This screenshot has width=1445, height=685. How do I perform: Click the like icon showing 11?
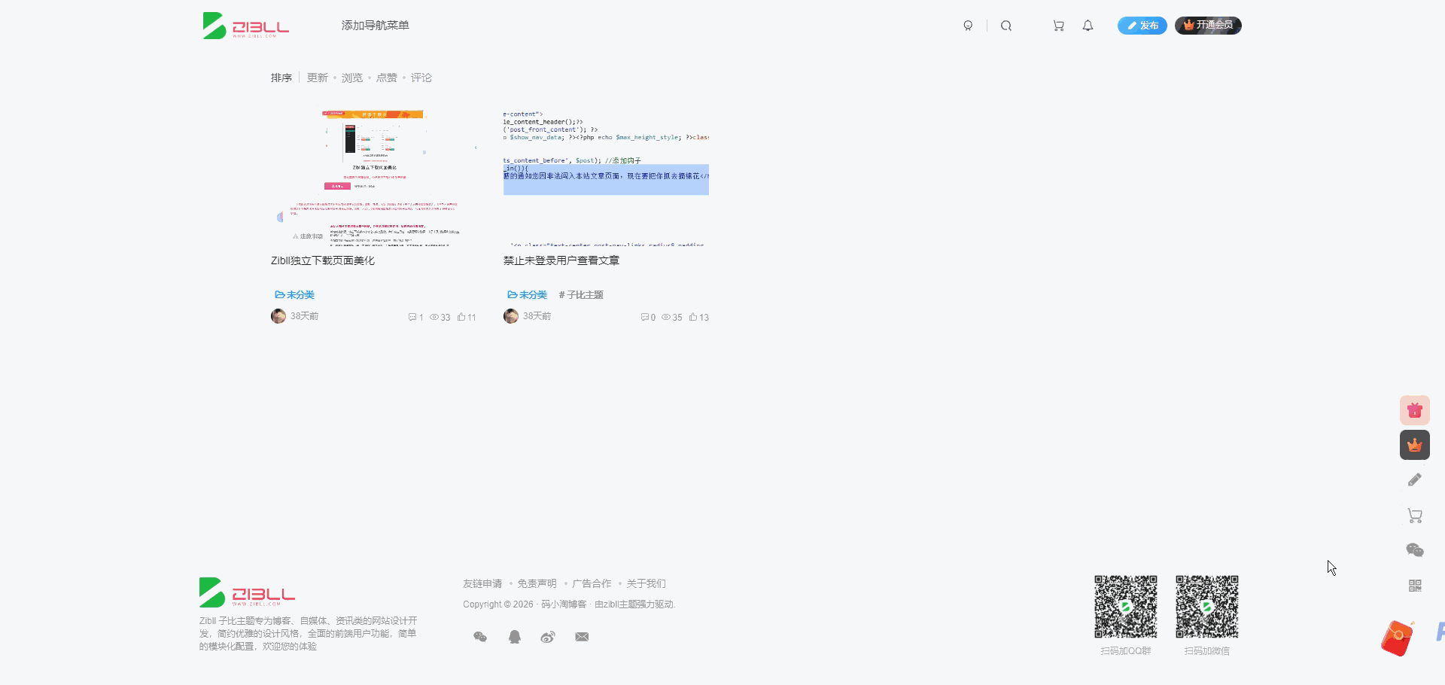coord(467,317)
